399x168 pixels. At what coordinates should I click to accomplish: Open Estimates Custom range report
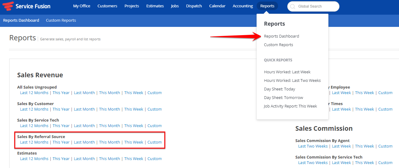coord(155,159)
